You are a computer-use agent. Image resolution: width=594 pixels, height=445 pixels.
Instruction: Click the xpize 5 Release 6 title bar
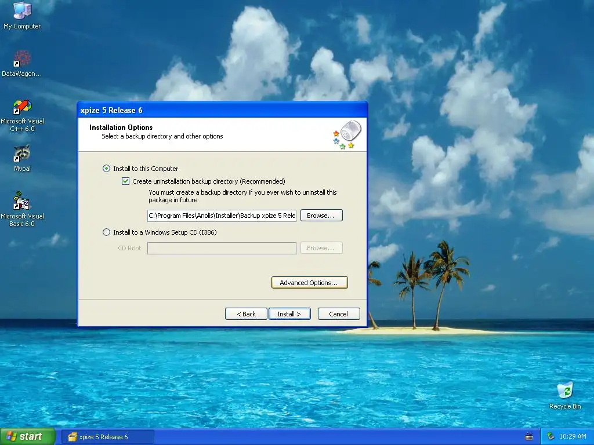tap(222, 110)
